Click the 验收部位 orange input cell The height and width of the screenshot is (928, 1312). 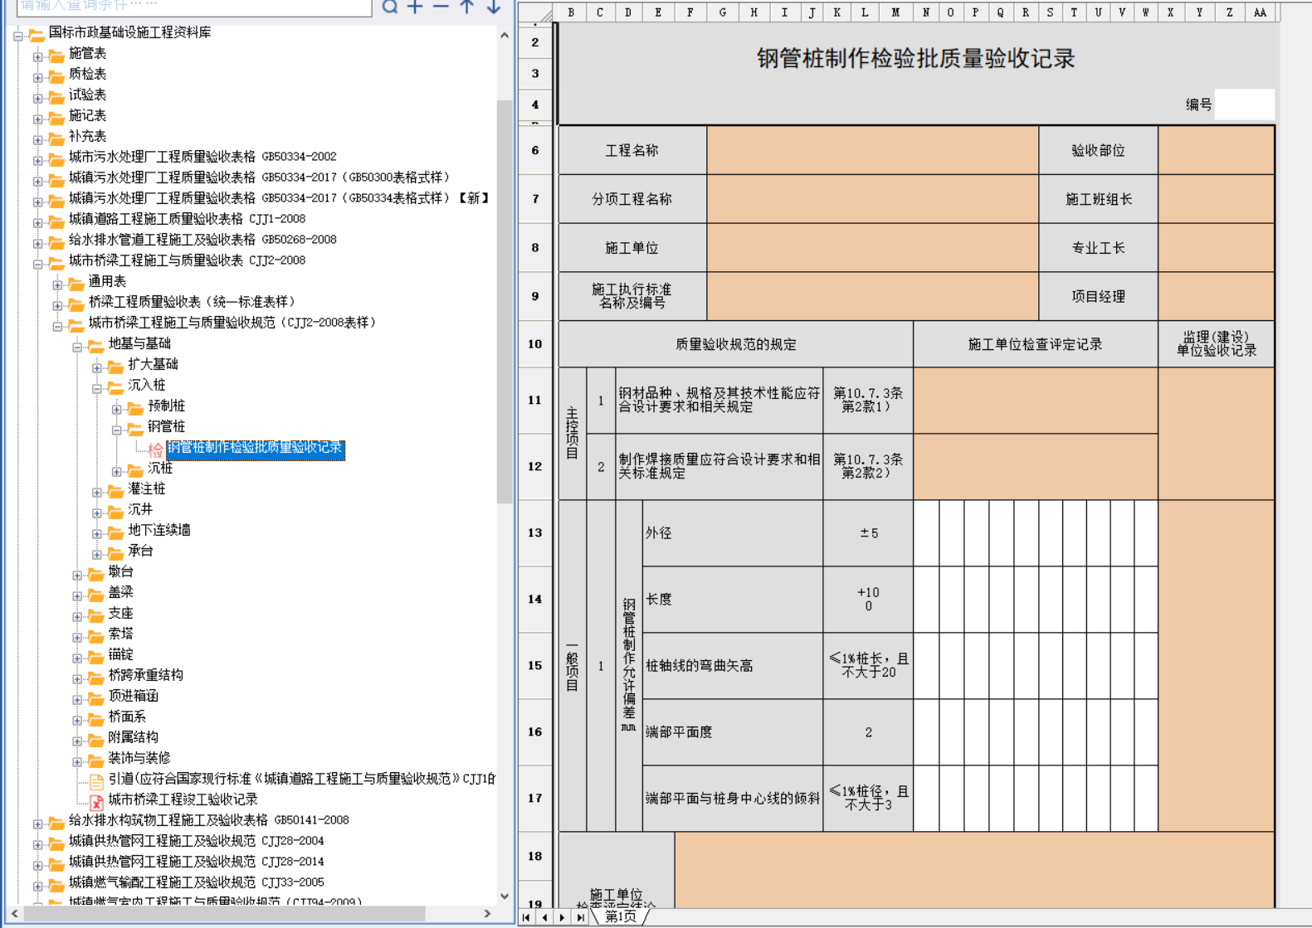click(x=1216, y=150)
